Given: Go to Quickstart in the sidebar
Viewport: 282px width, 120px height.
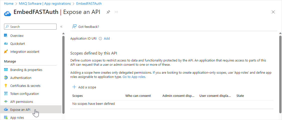Looking at the screenshot, I should pyautogui.click(x=18, y=44).
